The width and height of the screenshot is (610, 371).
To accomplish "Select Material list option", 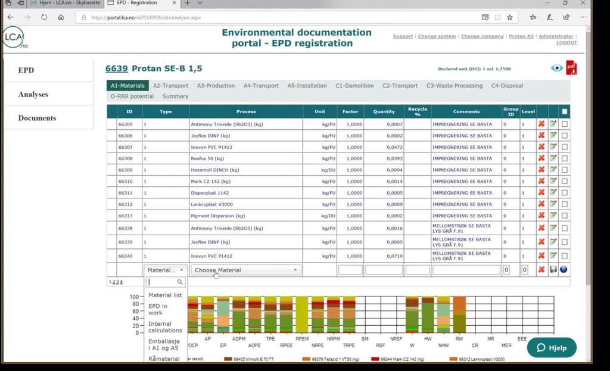I will [x=165, y=295].
